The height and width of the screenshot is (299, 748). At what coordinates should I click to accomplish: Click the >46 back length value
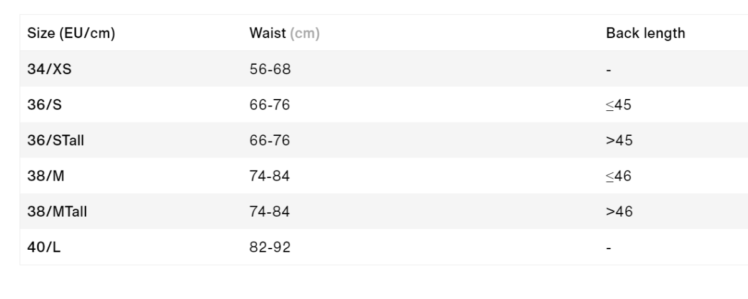[x=619, y=212]
